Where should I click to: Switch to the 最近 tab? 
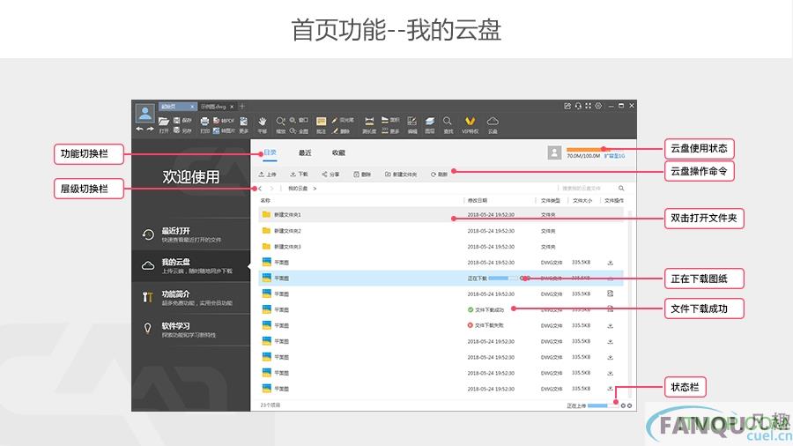[x=305, y=152]
